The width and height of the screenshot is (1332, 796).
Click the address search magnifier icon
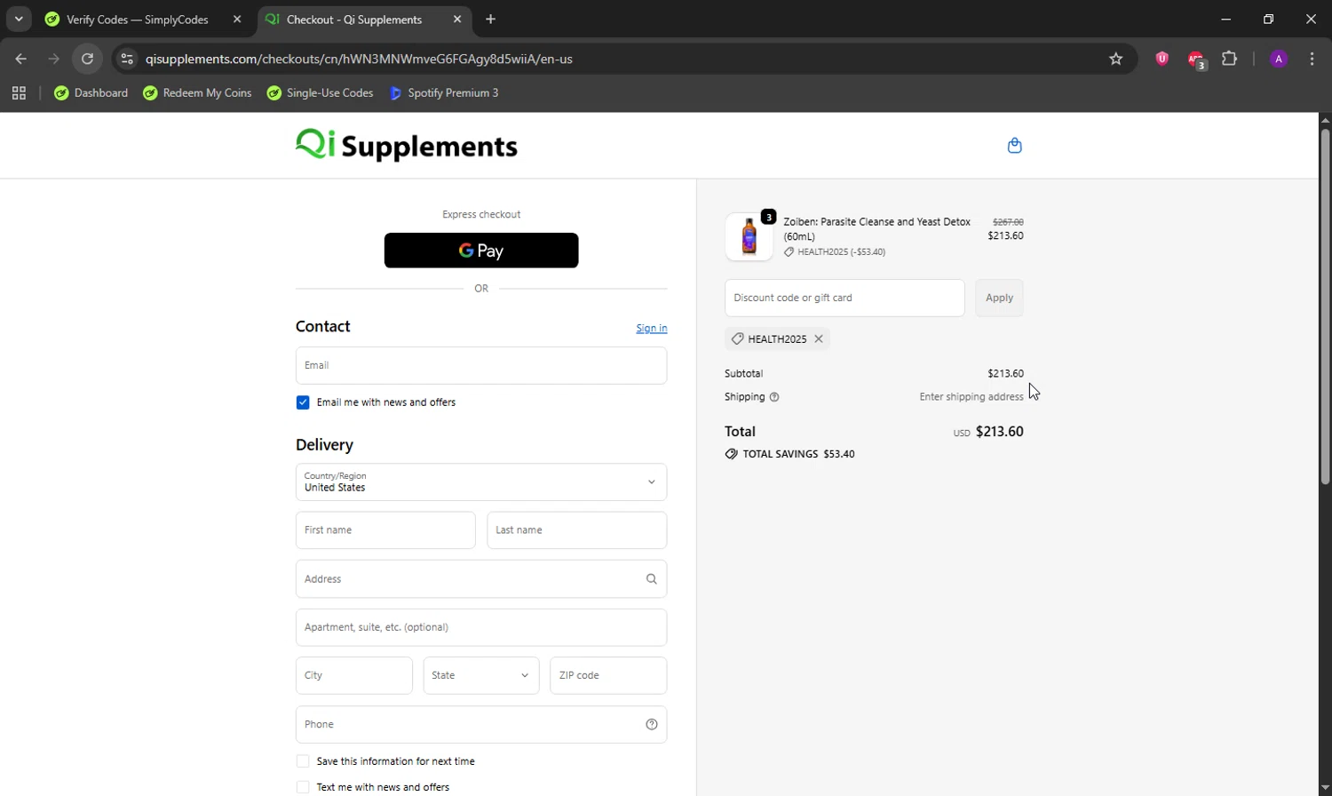pyautogui.click(x=652, y=579)
